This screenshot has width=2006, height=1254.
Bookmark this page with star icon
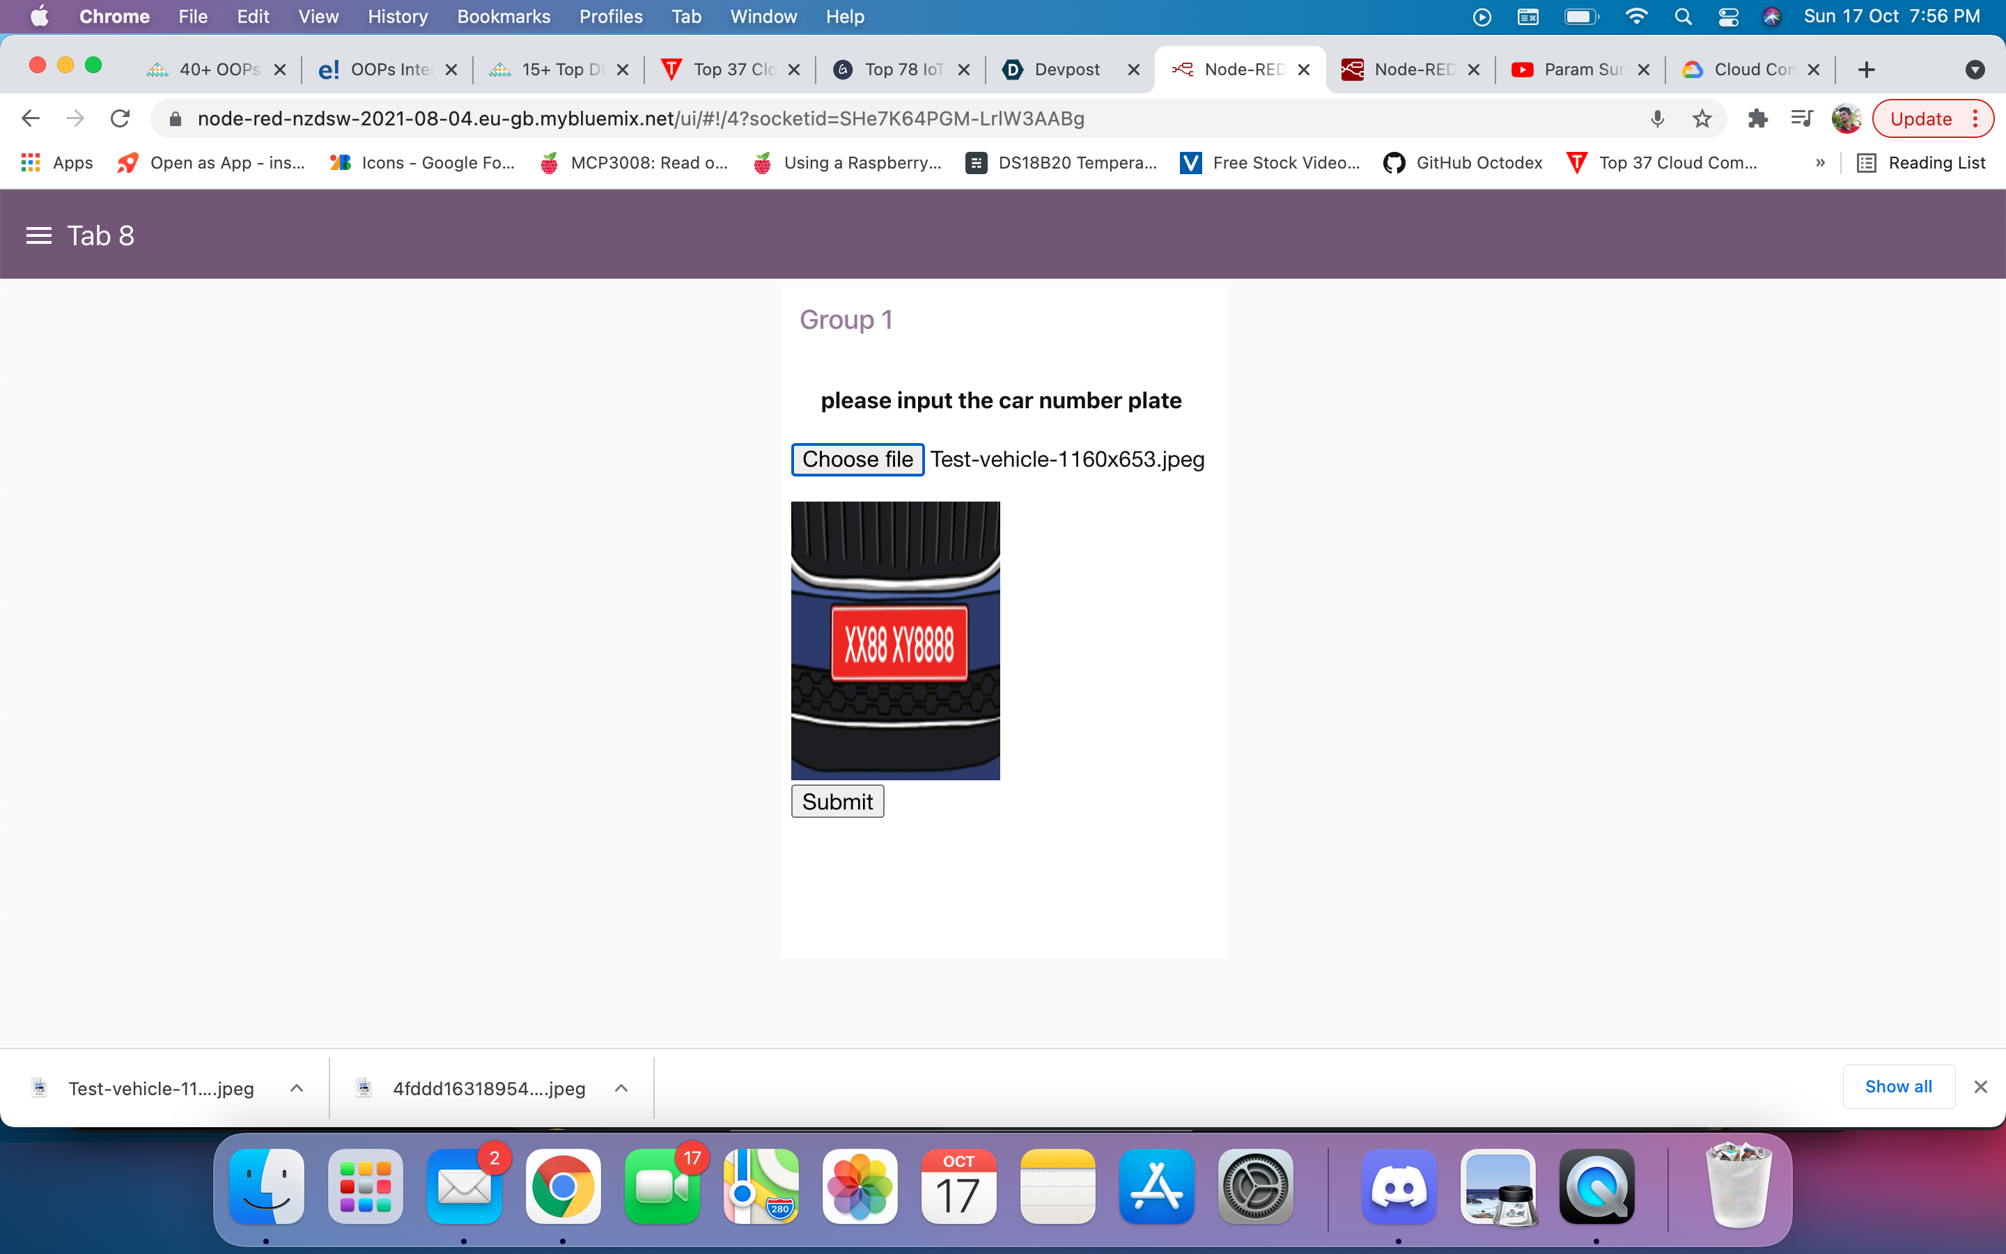pos(1702,118)
